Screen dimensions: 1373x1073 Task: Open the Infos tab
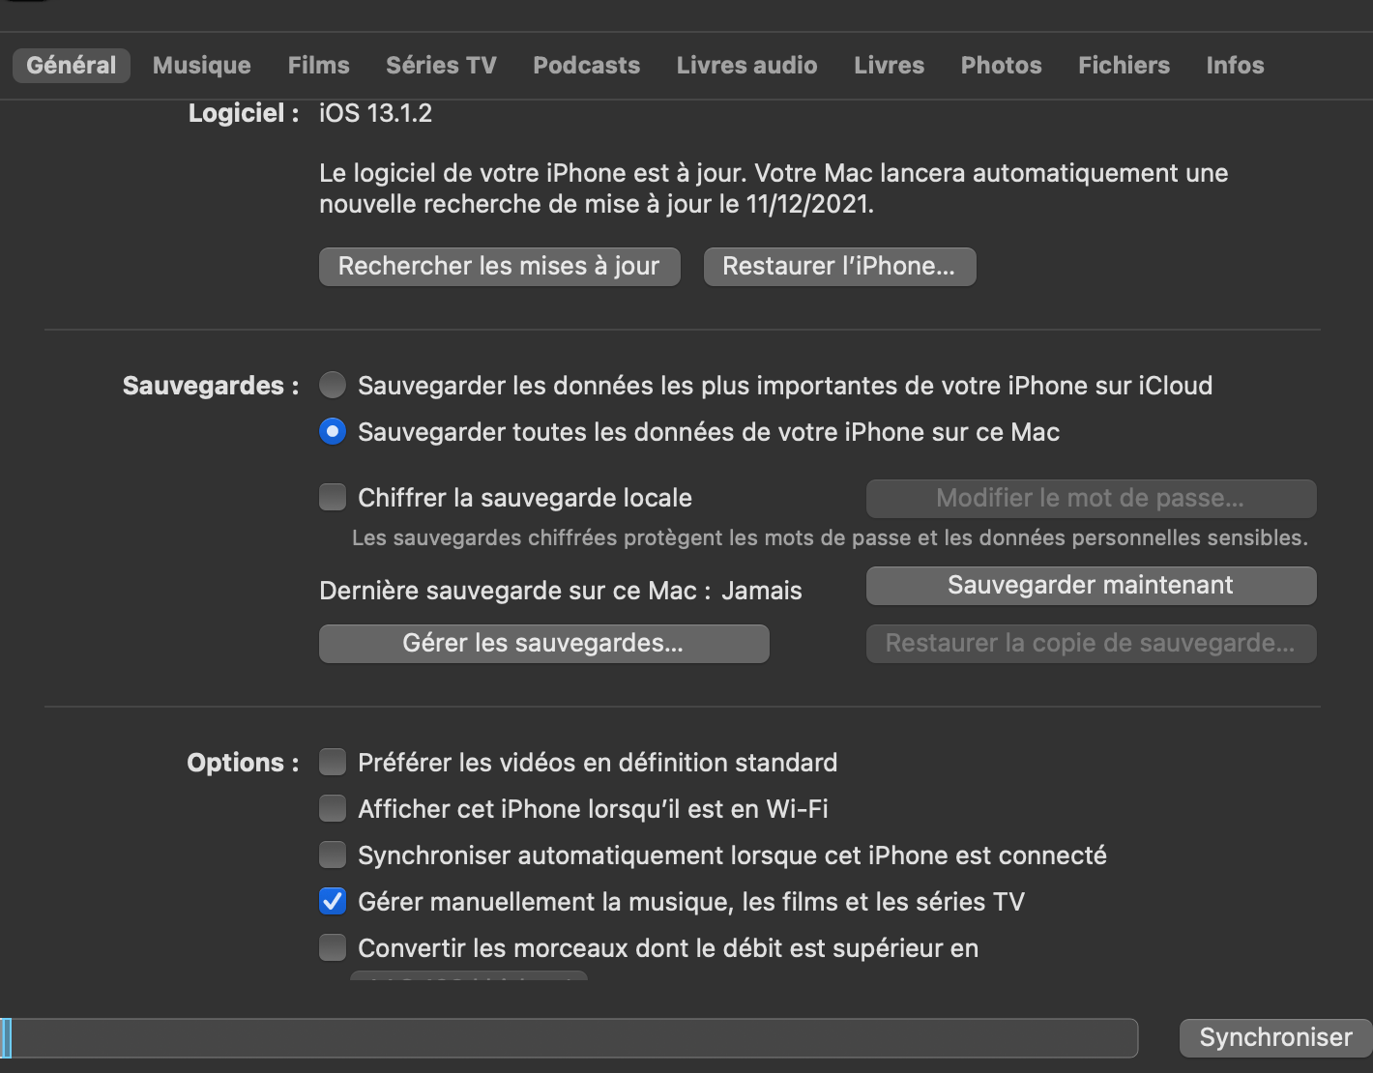[1235, 65]
